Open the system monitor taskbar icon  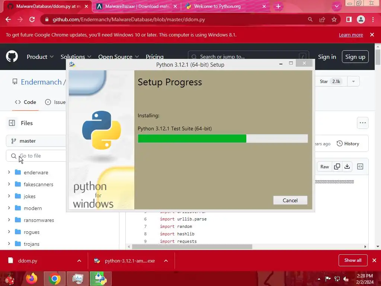click(x=78, y=279)
